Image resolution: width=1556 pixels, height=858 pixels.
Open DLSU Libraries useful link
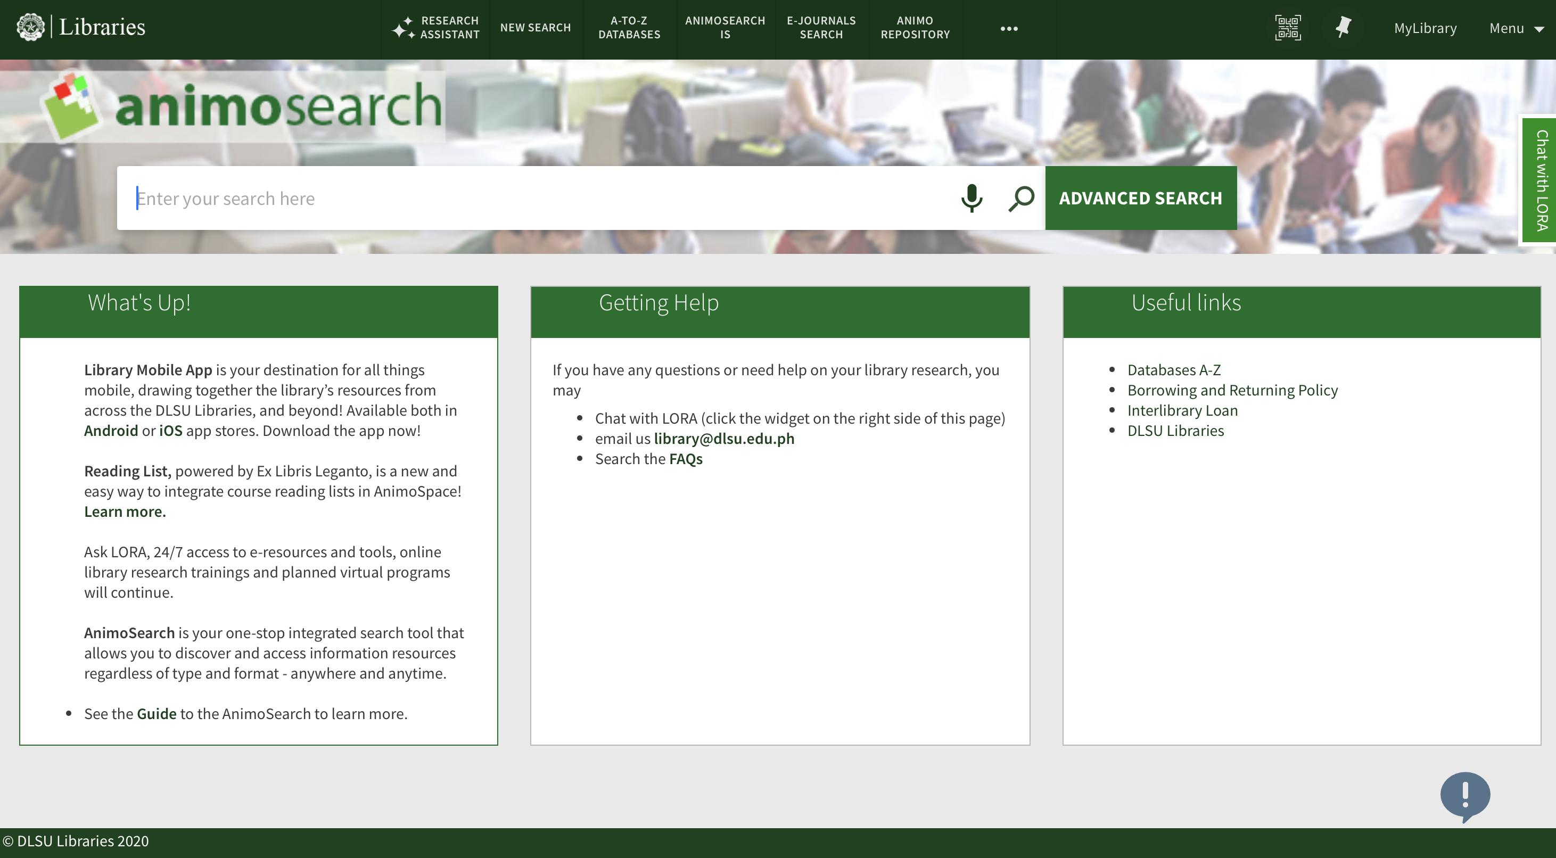(x=1175, y=431)
